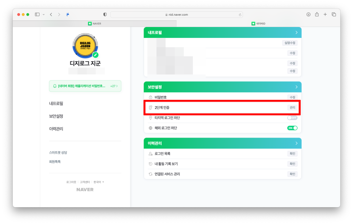This screenshot has height=224, width=353.
Task: Click the notification bell icon
Action: pos(55,86)
